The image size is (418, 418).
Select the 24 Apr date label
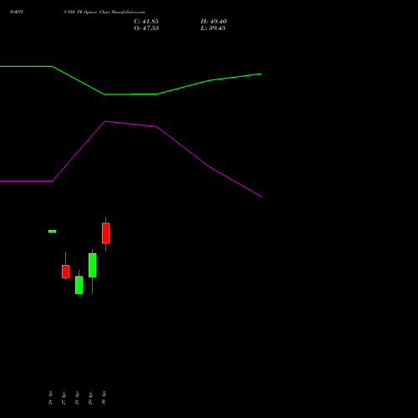[50, 398]
